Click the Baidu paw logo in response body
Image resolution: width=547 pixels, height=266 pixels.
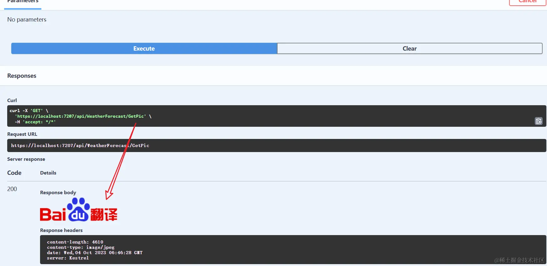point(79,209)
